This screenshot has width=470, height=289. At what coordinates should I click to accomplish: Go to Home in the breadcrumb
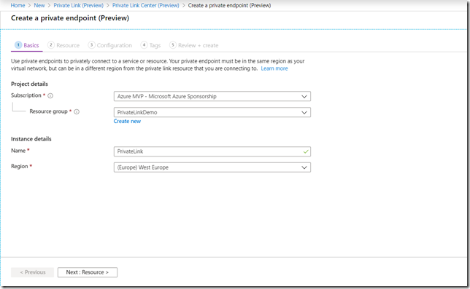coord(18,5)
